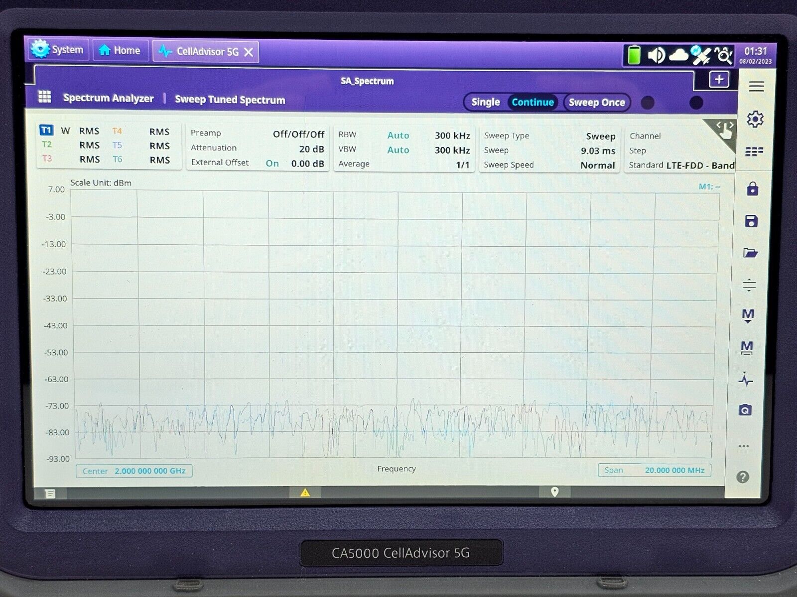The height and width of the screenshot is (597, 797).
Task: Select Single sweep mode
Action: click(x=485, y=102)
